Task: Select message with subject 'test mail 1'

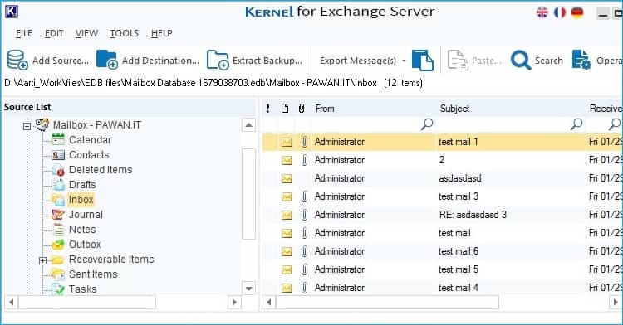Action: click(442, 142)
